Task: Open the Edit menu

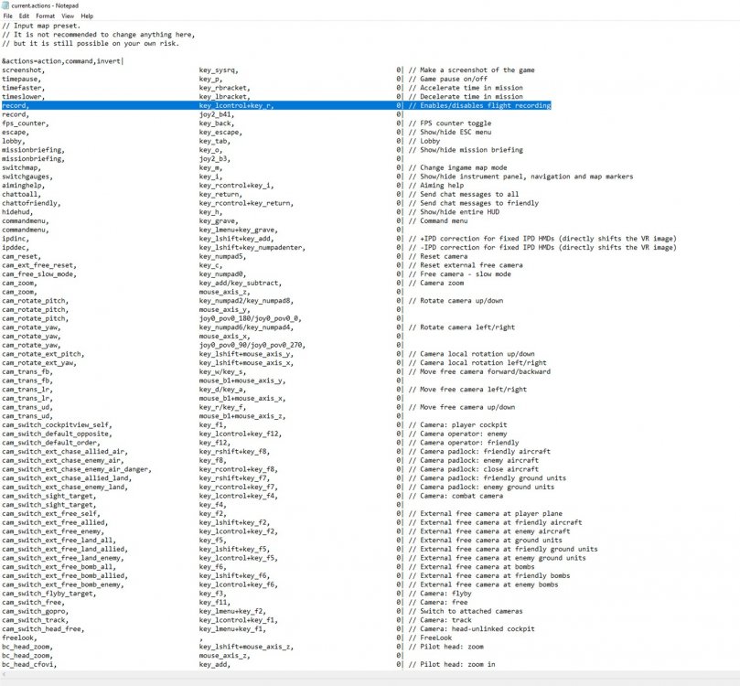Action: 24,16
